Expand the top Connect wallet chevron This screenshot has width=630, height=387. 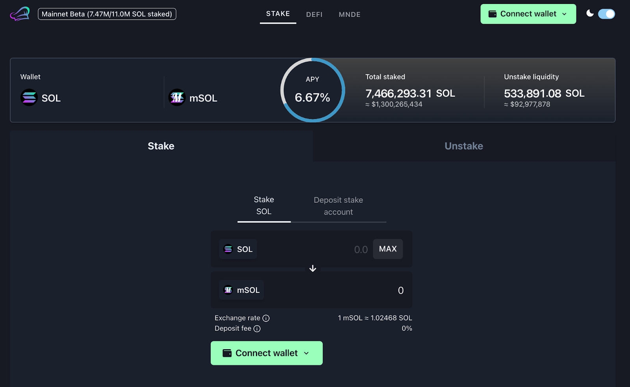tap(564, 14)
